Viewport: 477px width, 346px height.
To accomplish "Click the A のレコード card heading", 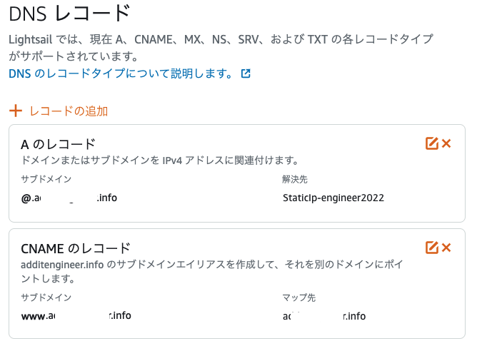I will click(x=58, y=144).
